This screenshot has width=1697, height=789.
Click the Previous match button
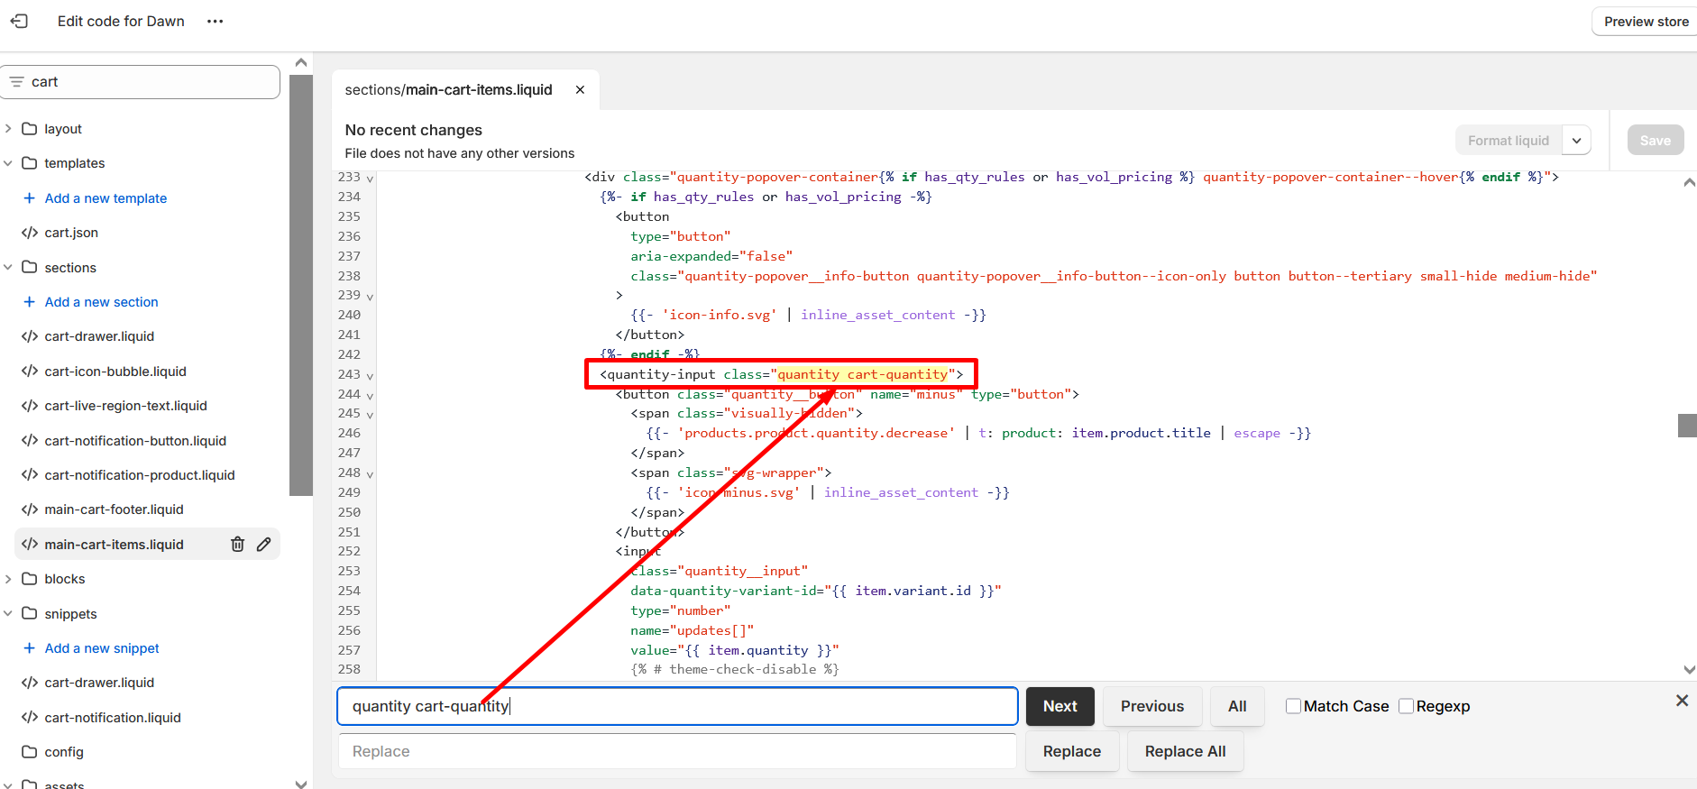point(1152,706)
